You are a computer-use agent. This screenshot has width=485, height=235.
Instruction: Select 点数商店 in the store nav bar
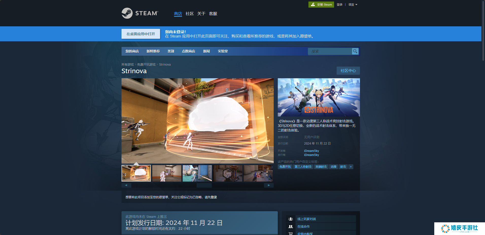(x=188, y=51)
